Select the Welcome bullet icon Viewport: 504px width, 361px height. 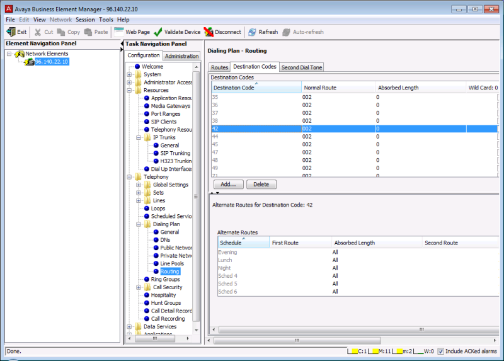tap(137, 67)
